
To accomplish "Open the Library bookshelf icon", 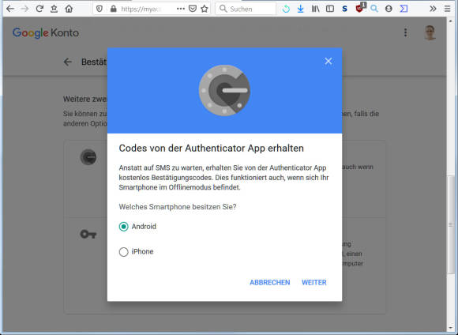I will (315, 9).
